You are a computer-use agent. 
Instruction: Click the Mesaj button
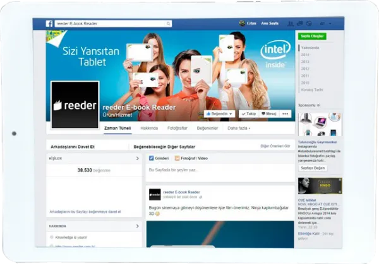(x=269, y=114)
